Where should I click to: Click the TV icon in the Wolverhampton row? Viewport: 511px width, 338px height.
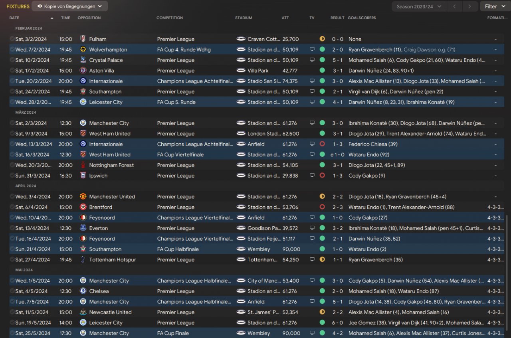[312, 49]
